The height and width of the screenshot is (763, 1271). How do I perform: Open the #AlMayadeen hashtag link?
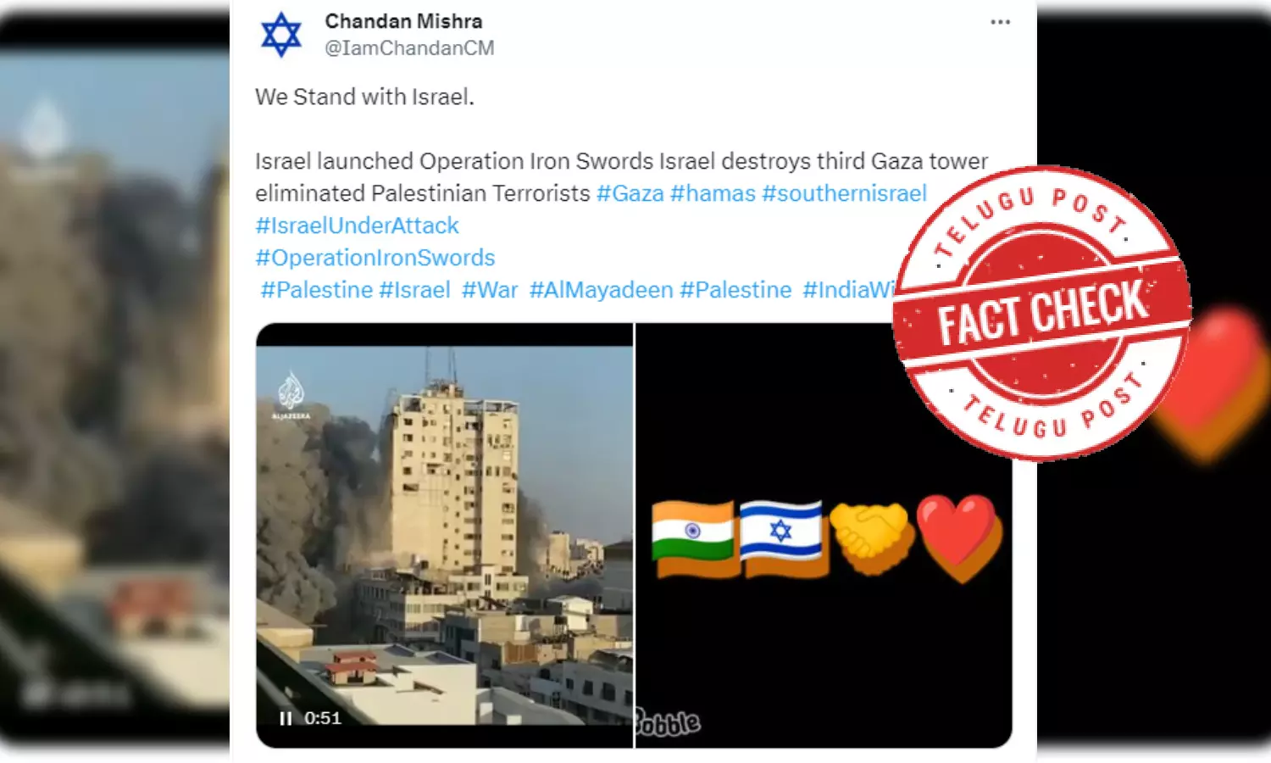click(601, 290)
